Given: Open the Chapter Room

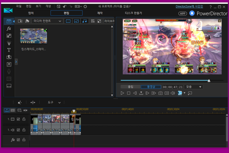Looking at the screenshot, I should pos(9,79).
